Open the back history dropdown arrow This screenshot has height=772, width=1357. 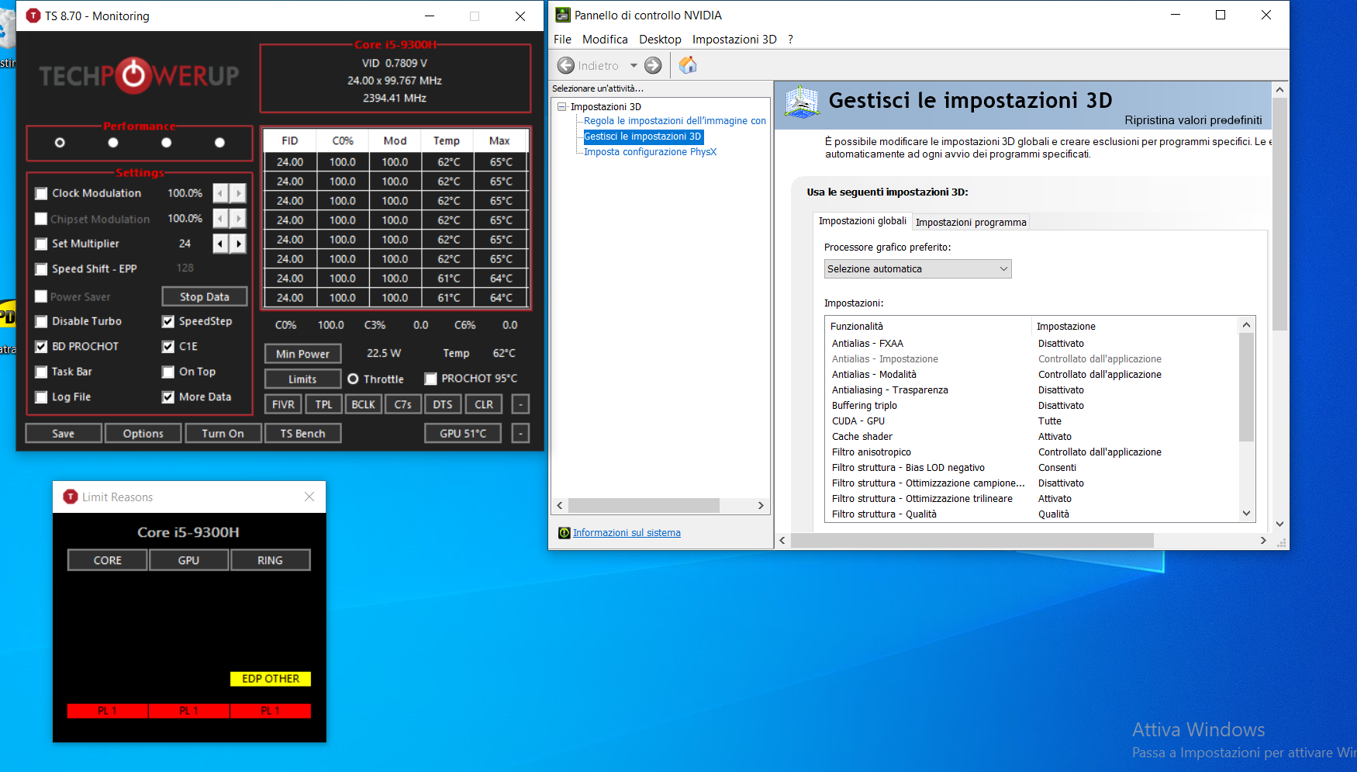pyautogui.click(x=634, y=65)
